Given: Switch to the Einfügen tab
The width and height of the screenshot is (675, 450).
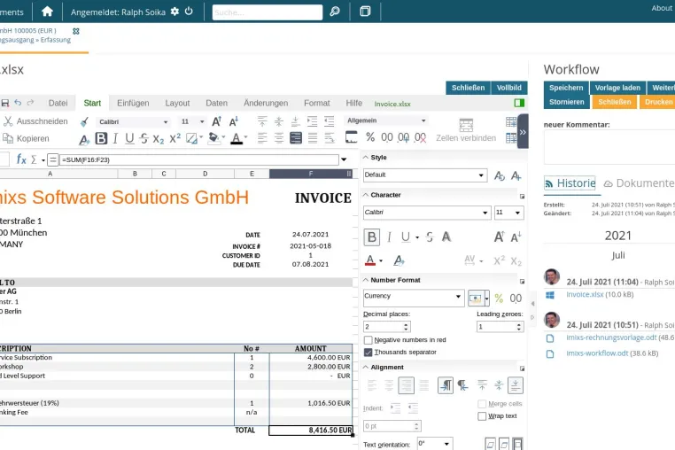Looking at the screenshot, I should pyautogui.click(x=133, y=103).
